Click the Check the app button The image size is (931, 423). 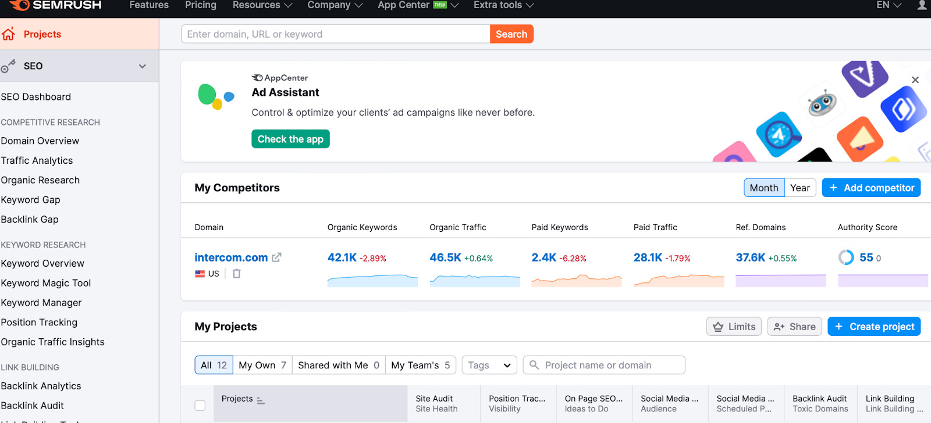point(290,139)
